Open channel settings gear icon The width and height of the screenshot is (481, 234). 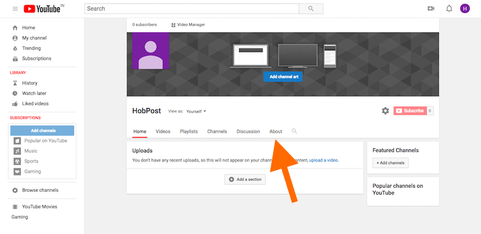pos(385,111)
